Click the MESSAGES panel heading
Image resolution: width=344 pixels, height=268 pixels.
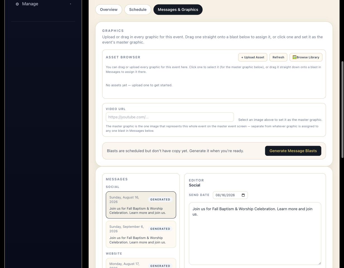point(117,179)
